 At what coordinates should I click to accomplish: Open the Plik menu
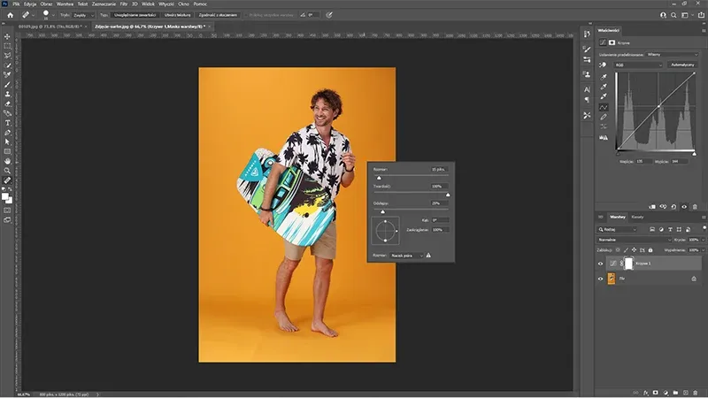[x=16, y=4]
